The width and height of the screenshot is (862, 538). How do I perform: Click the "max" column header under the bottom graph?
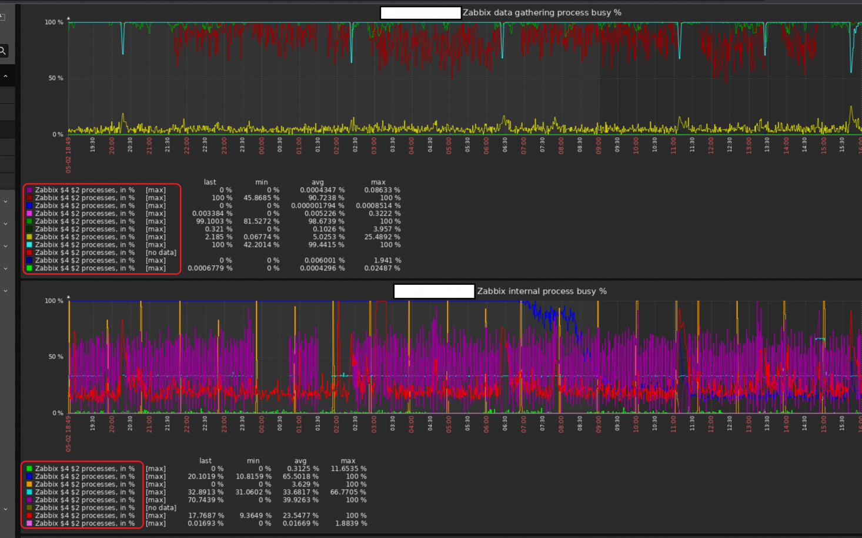tap(348, 461)
